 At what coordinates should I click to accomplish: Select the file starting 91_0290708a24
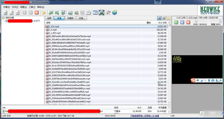coord(106,79)
